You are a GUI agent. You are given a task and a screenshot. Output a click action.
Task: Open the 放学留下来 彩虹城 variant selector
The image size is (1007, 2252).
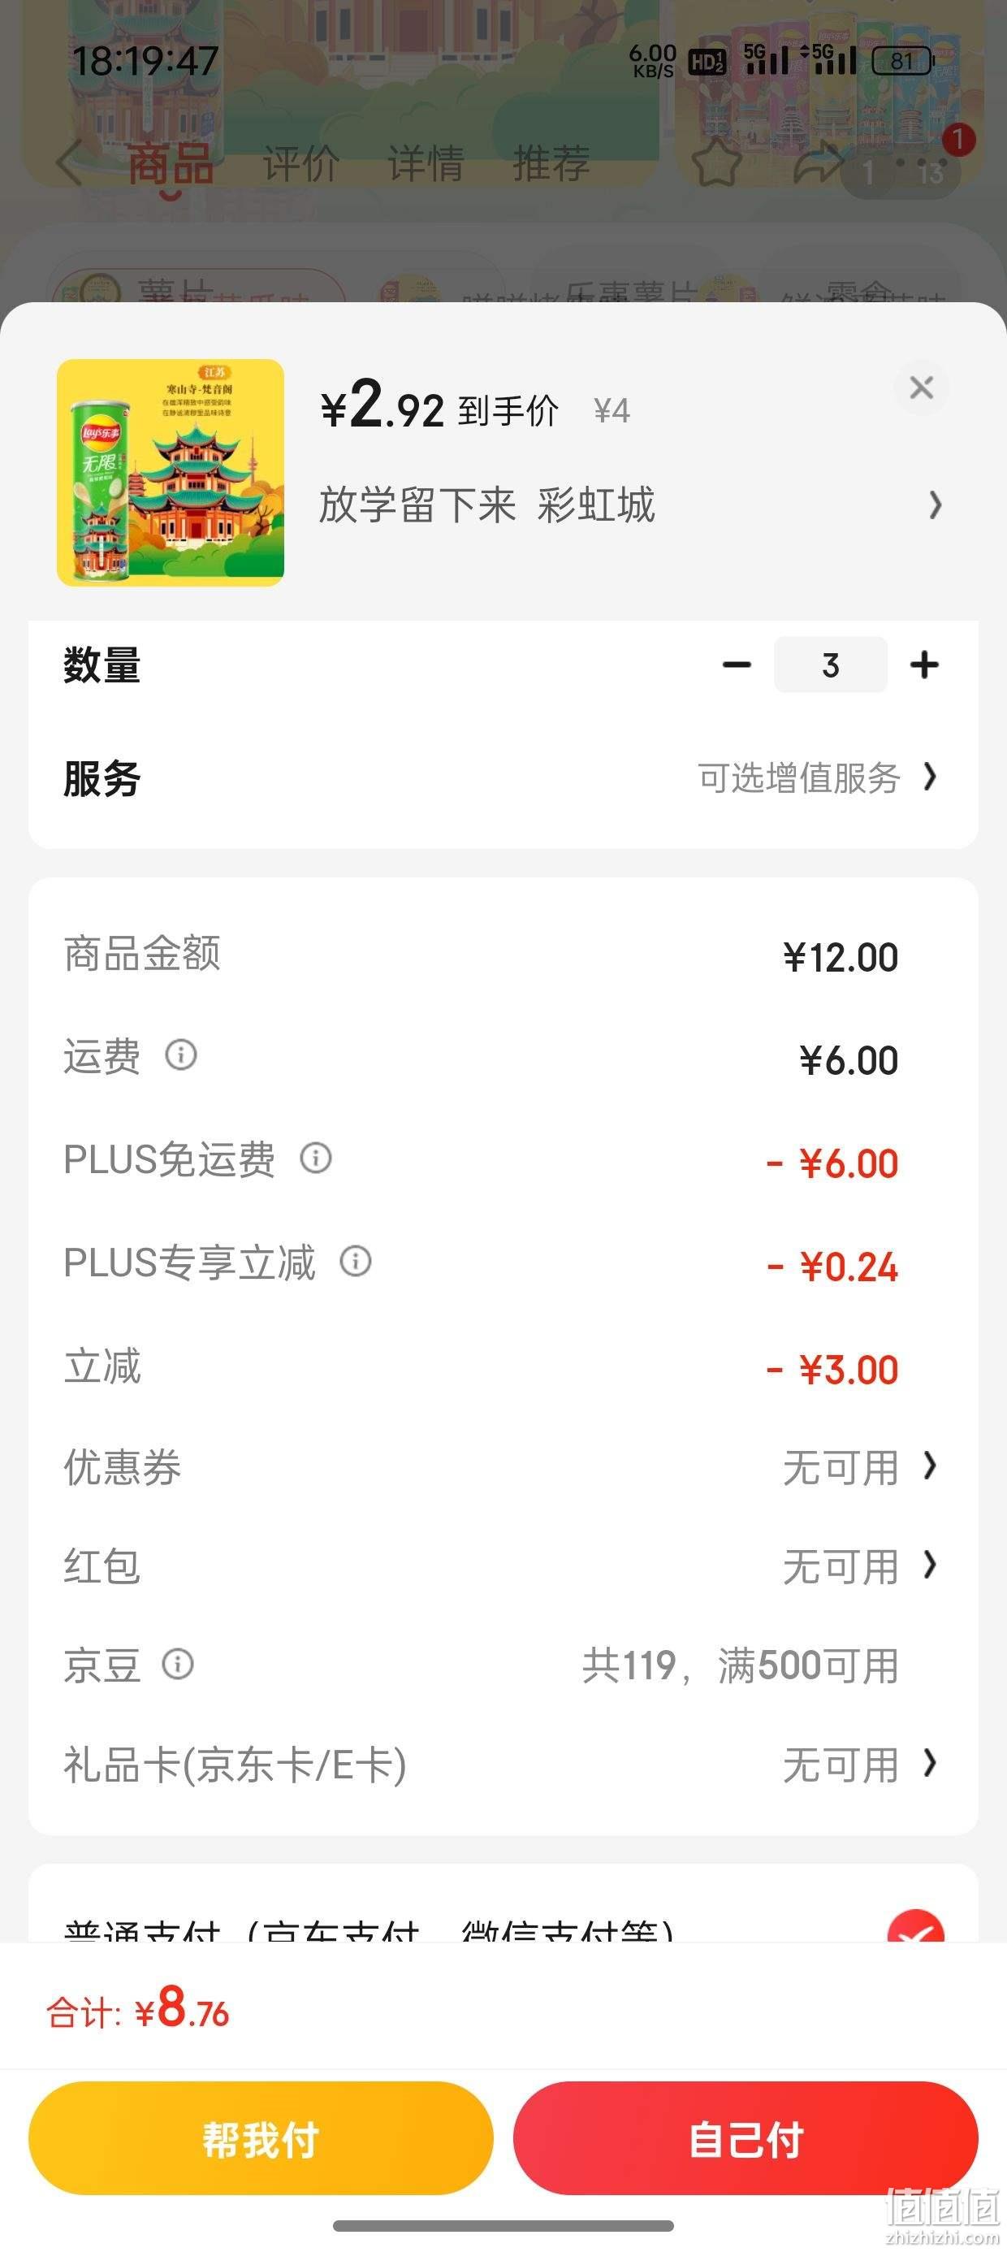[631, 505]
